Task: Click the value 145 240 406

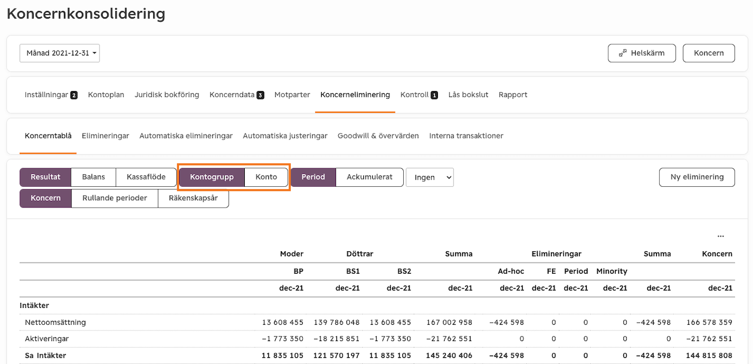Action: tap(449, 356)
